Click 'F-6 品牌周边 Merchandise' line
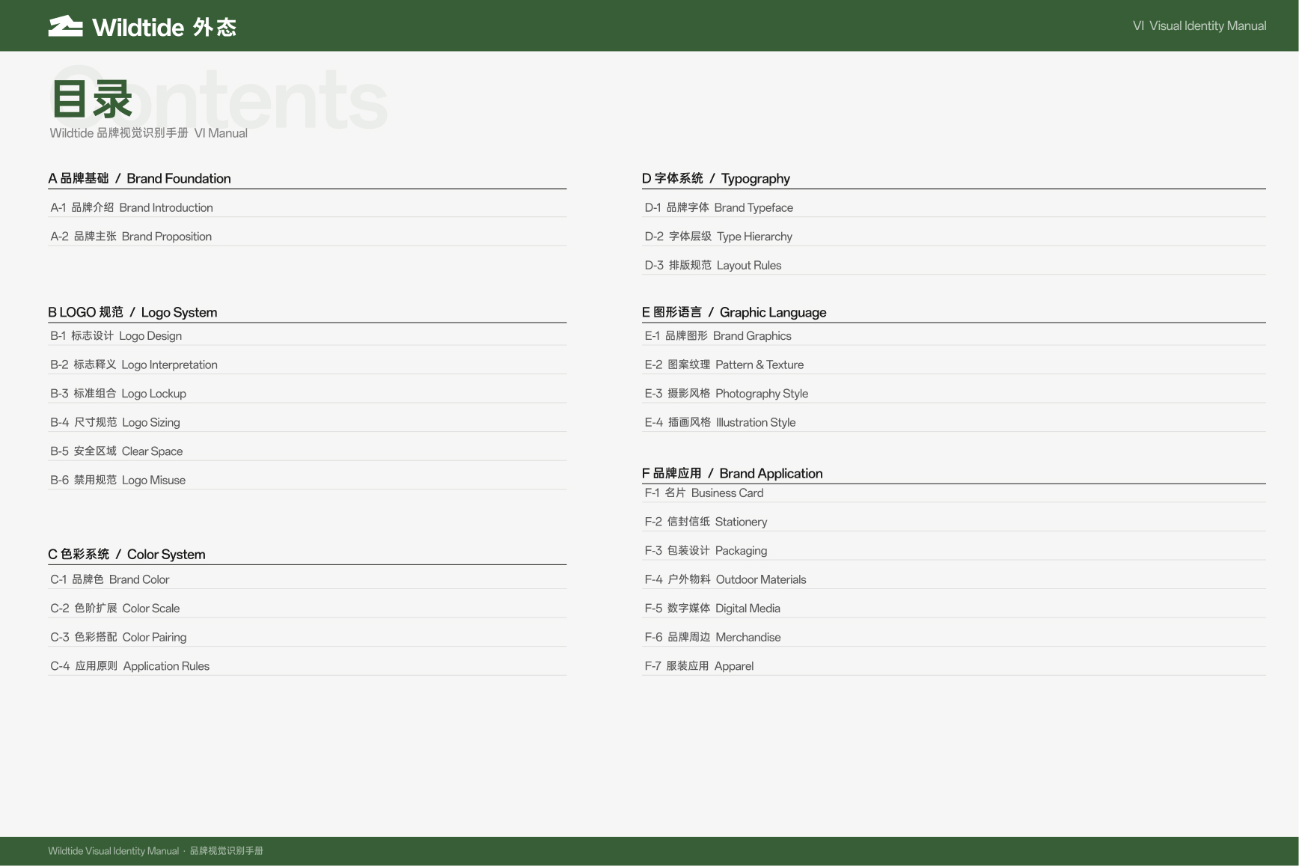This screenshot has height=866, width=1299. pos(713,637)
